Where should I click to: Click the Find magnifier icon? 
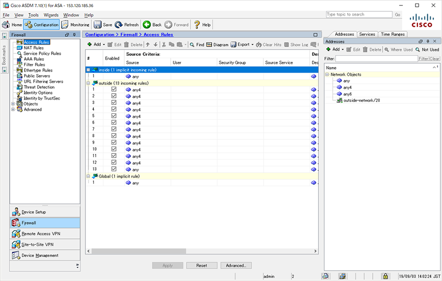[x=192, y=45]
